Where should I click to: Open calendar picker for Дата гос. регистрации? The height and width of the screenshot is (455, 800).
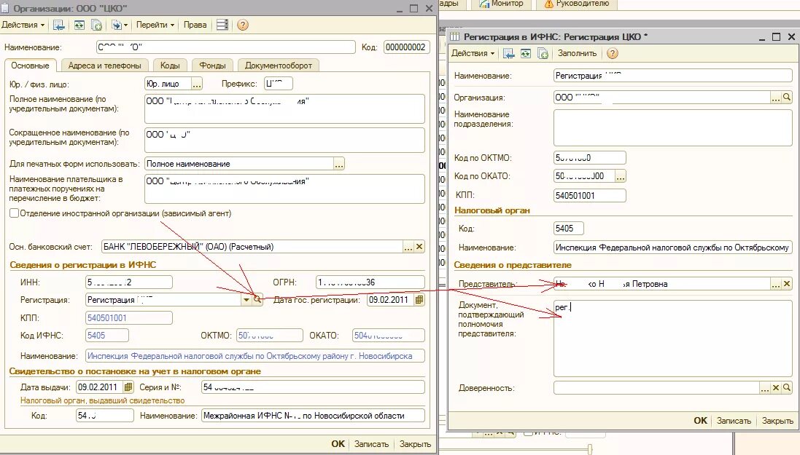[419, 300]
